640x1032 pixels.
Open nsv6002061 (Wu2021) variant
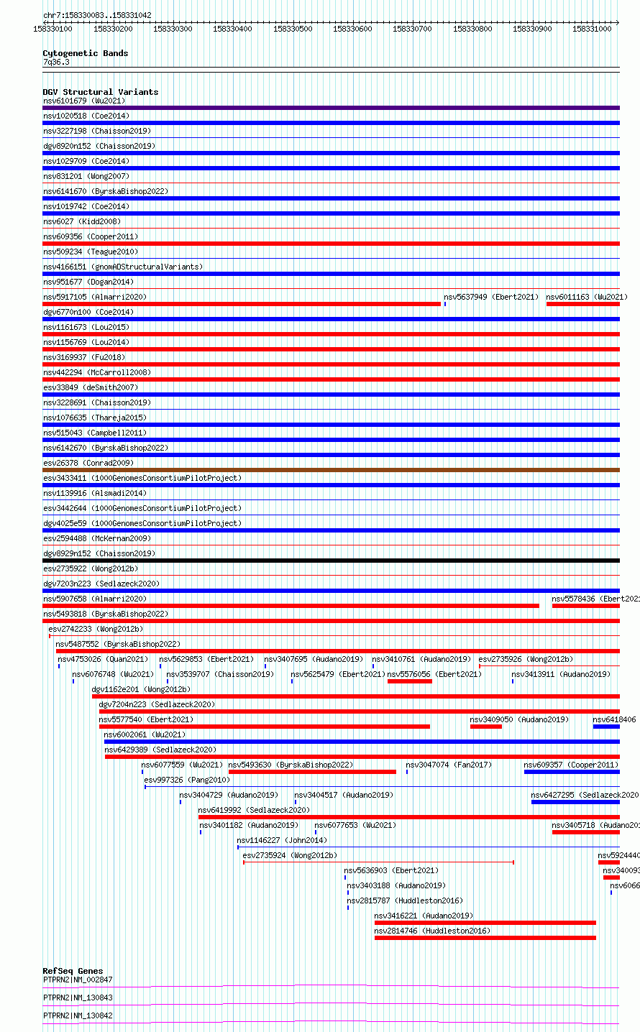click(145, 734)
